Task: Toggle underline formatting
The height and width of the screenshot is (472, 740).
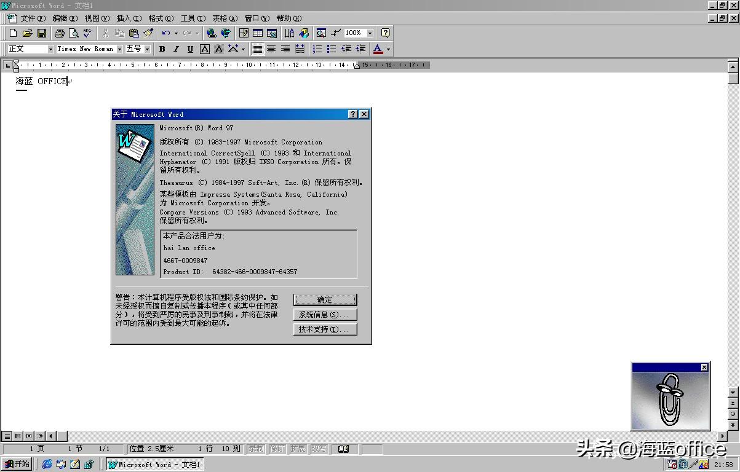Action: (x=190, y=49)
